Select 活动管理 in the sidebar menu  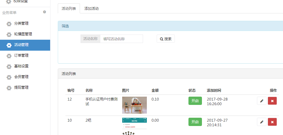pos(21,45)
